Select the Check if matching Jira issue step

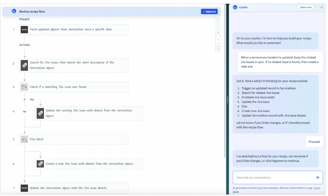73,87
